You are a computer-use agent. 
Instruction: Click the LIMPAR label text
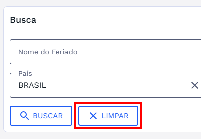pyautogui.click(x=115, y=116)
